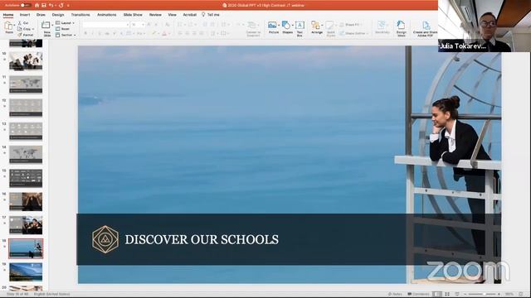Insert a Picture from the ribbon

click(x=273, y=27)
